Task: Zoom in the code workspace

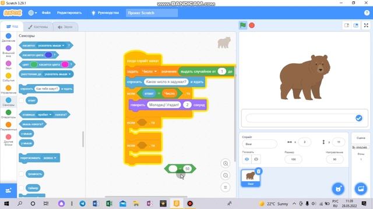Action: pos(226,163)
